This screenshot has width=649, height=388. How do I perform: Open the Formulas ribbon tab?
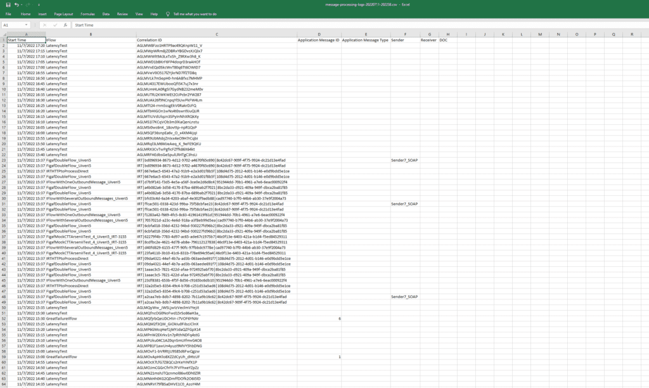pos(87,14)
